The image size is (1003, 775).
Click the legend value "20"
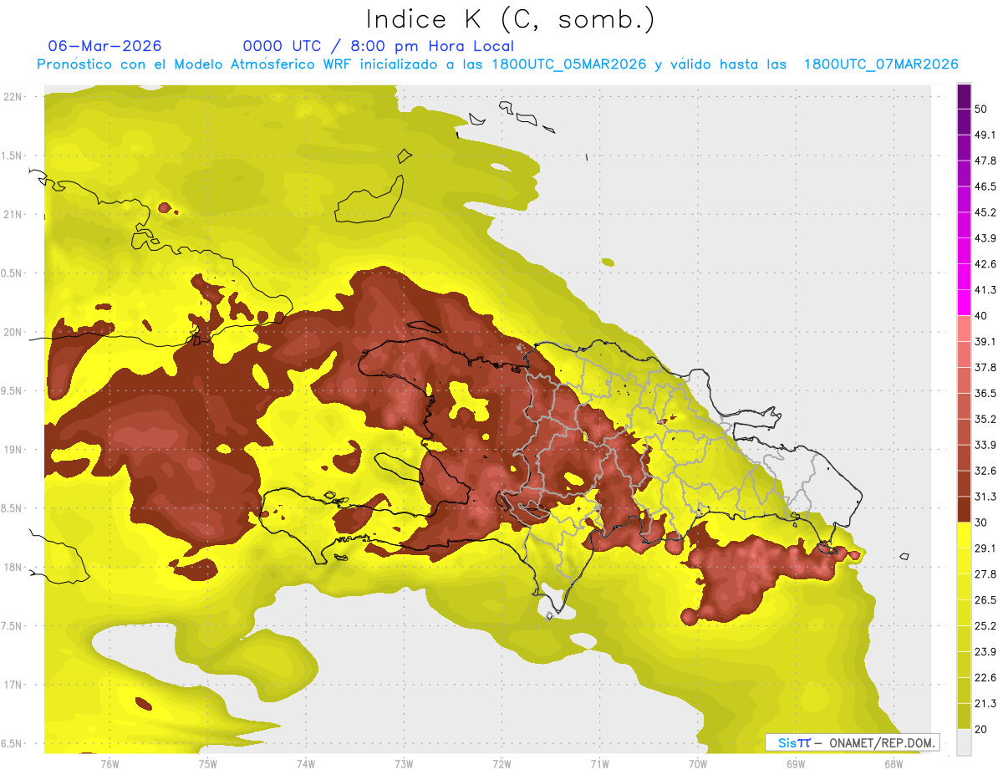981,729
